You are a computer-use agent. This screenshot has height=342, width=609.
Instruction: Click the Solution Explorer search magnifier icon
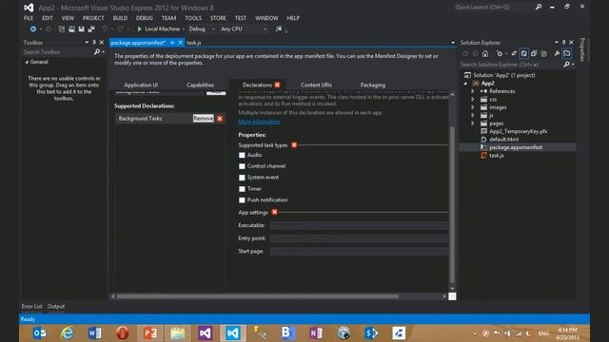pyautogui.click(x=567, y=65)
